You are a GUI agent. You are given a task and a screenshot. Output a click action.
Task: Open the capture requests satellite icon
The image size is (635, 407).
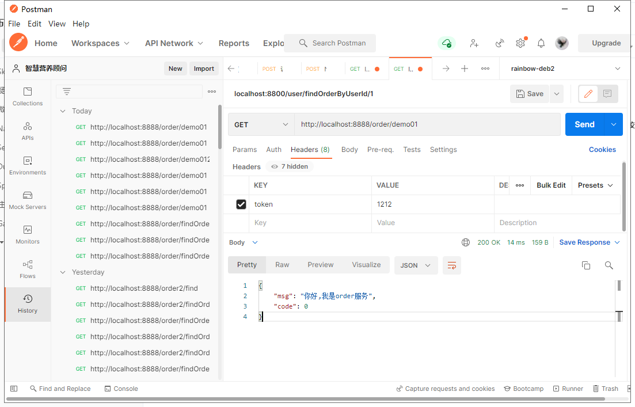(x=500, y=43)
